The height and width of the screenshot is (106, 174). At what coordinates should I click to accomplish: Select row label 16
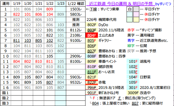(x=6, y=88)
